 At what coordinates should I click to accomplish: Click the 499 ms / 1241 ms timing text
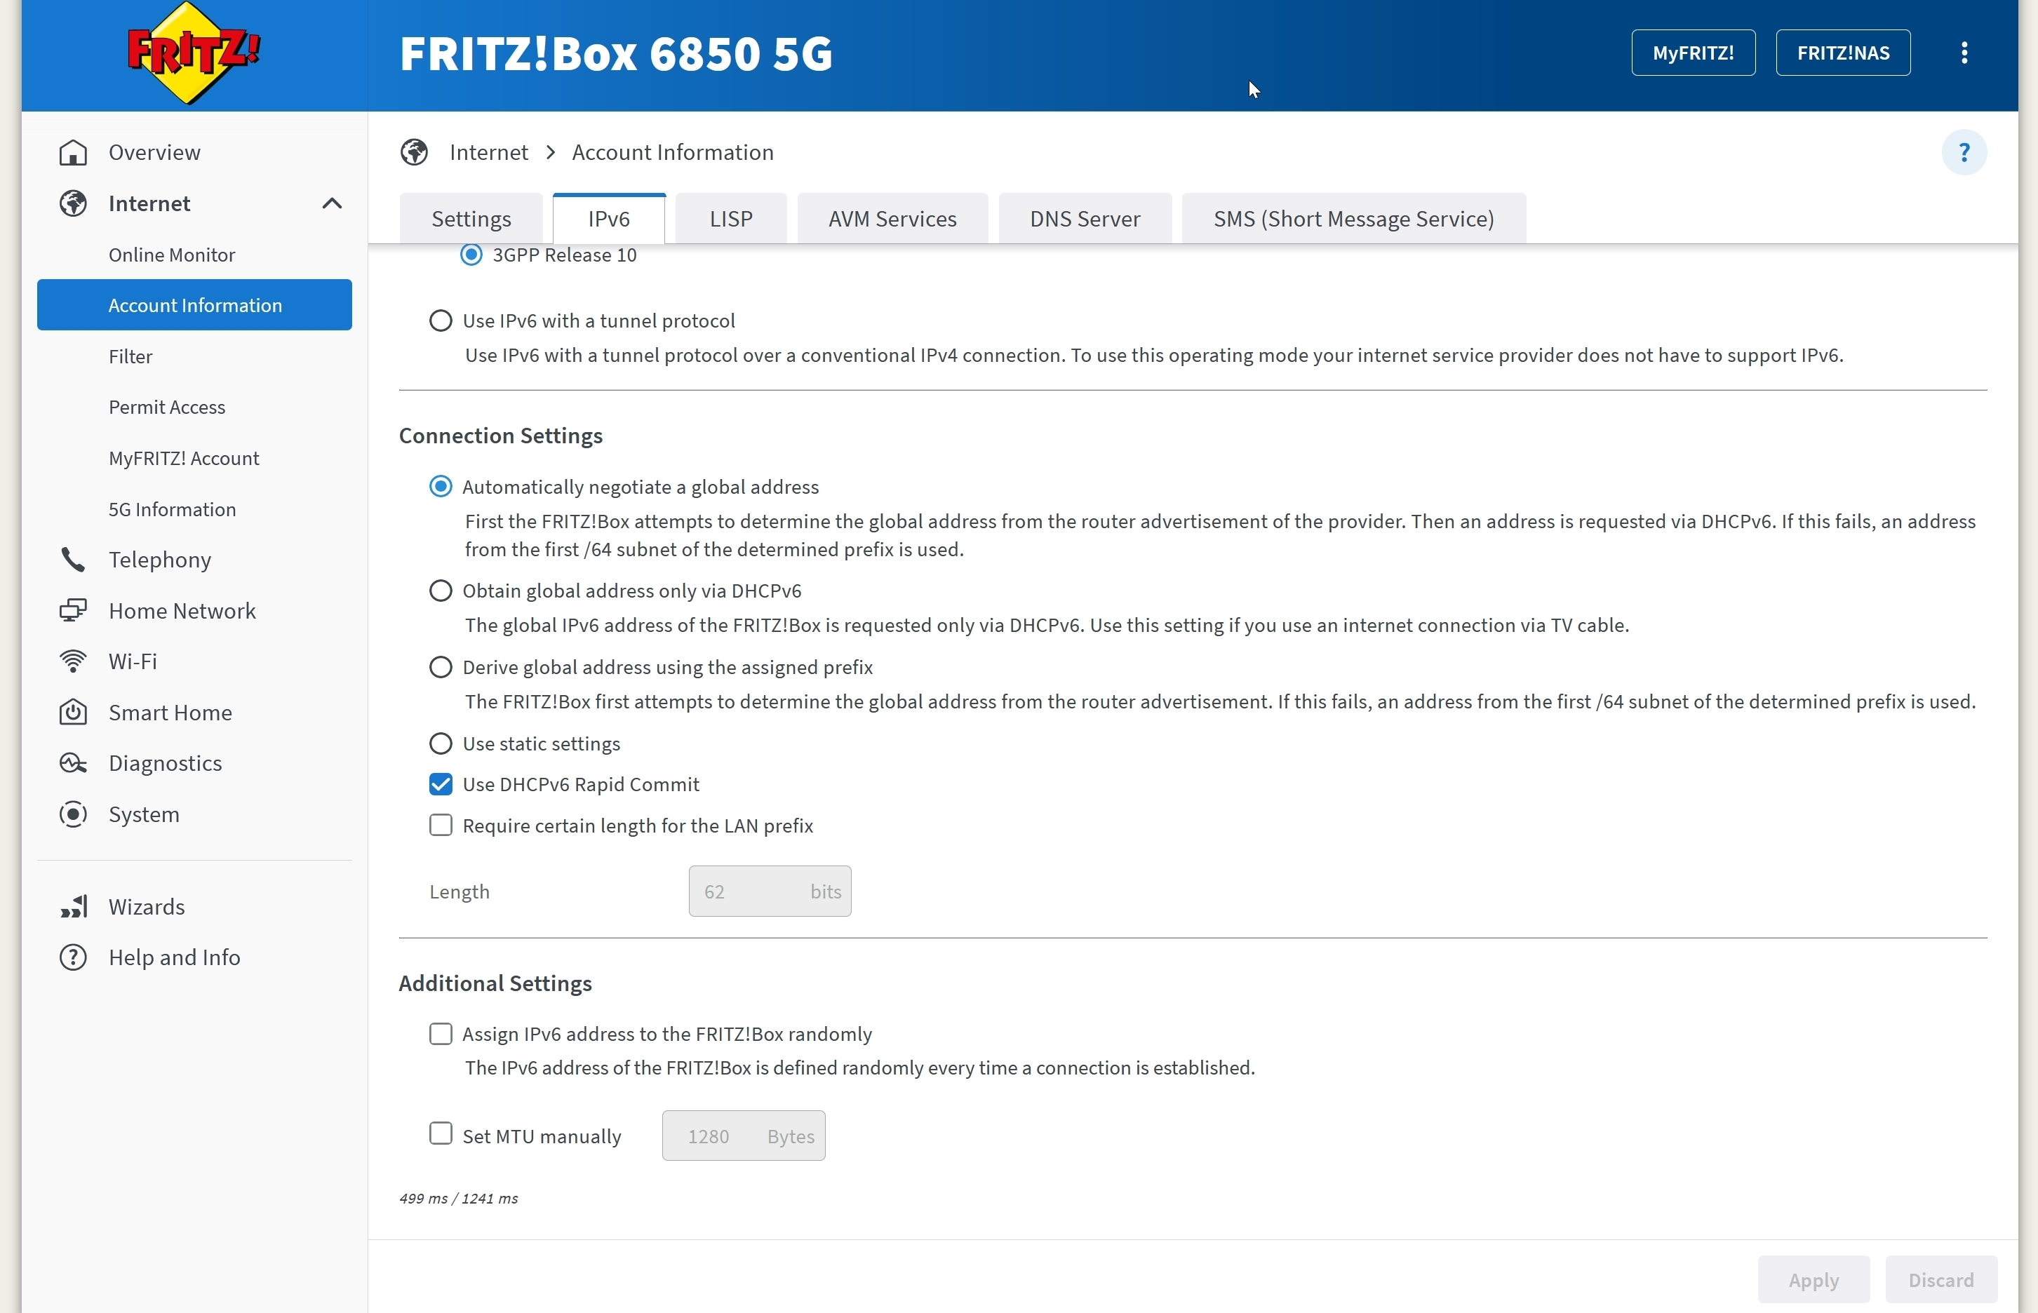pos(459,1199)
